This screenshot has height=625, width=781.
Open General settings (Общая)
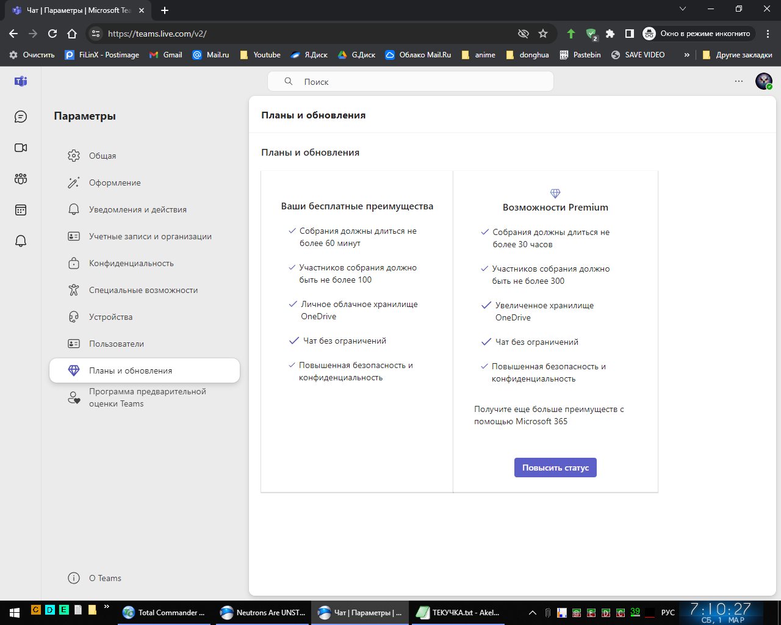[145, 156]
